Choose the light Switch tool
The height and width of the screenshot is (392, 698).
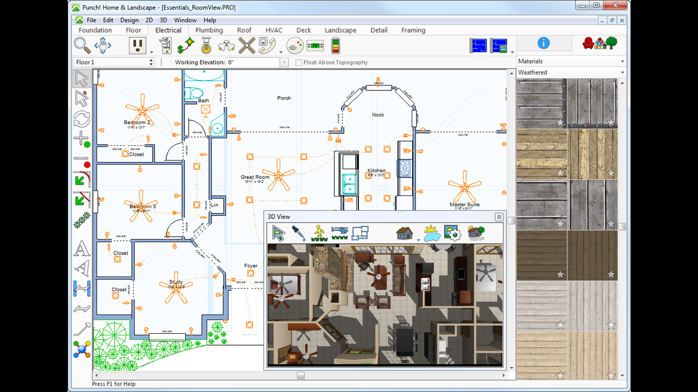click(x=166, y=45)
